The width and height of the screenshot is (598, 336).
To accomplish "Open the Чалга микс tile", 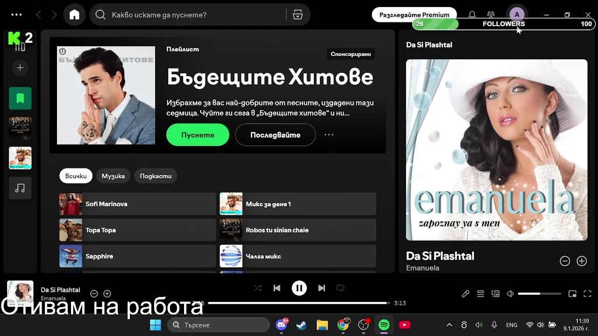I will click(298, 256).
